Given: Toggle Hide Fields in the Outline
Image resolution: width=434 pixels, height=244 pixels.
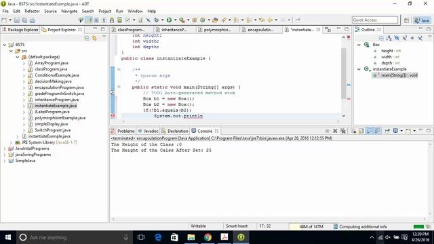Looking at the screenshot, I should click(397, 38).
